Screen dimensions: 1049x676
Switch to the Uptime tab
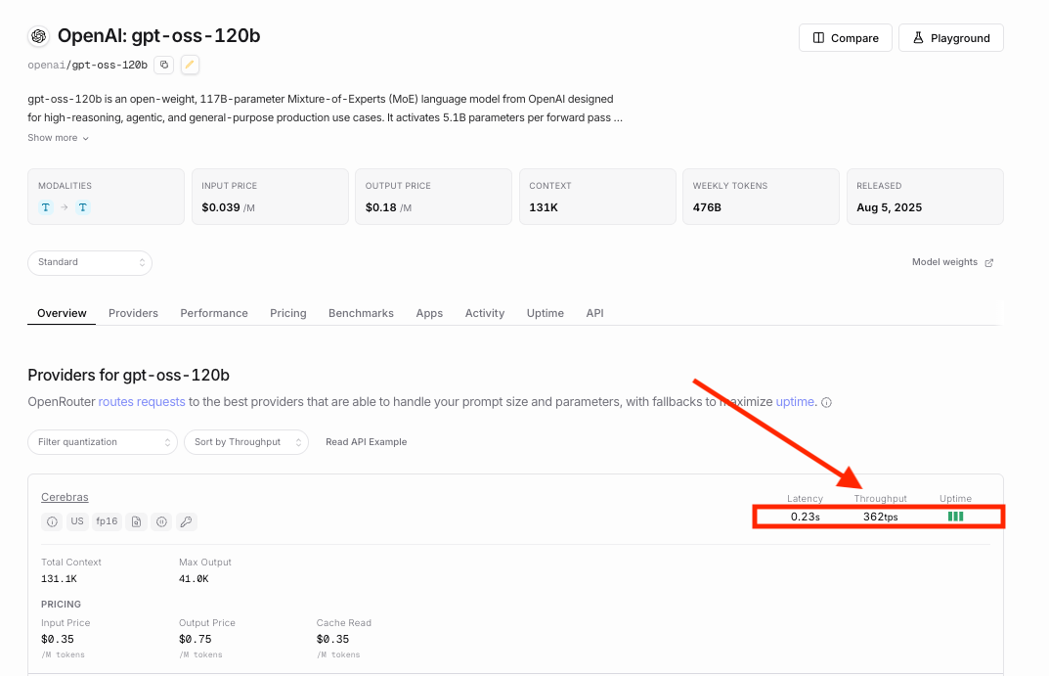coord(546,313)
